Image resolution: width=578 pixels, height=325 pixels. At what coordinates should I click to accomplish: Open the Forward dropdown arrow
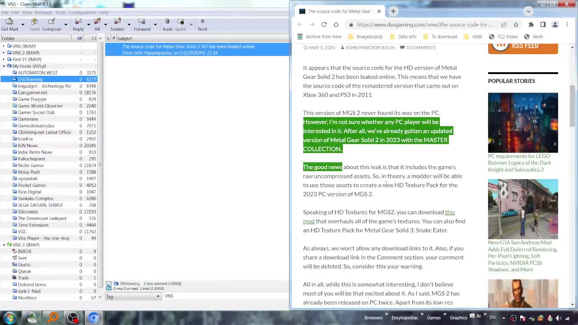[155, 24]
